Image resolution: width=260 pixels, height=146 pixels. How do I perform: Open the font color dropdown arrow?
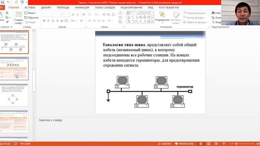pyautogui.click(x=84, y=21)
